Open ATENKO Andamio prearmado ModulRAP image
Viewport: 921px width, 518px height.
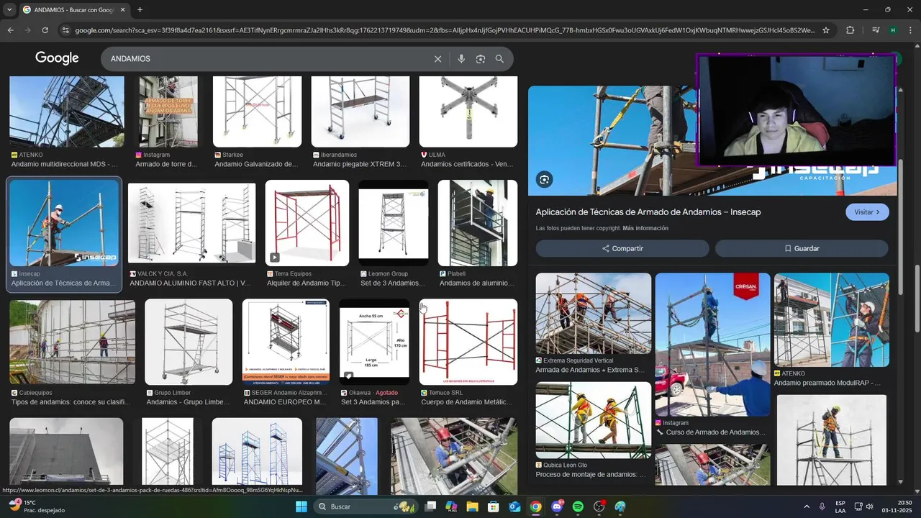tap(832, 320)
